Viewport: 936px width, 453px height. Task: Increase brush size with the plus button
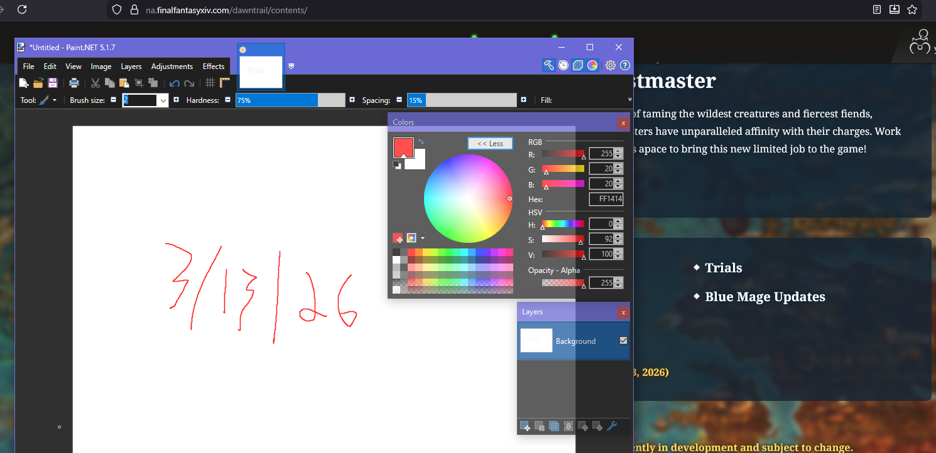[x=177, y=100]
